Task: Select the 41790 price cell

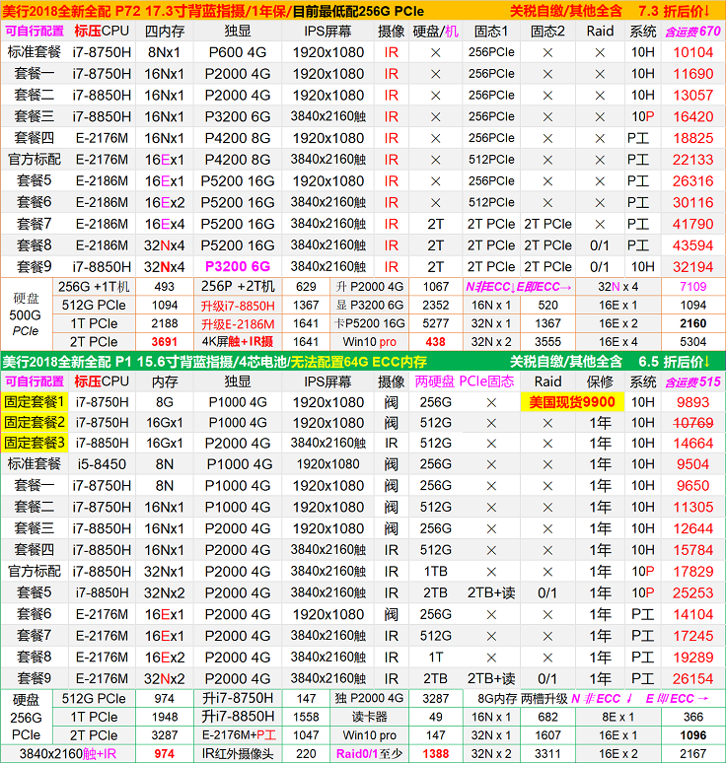Action: [692, 224]
